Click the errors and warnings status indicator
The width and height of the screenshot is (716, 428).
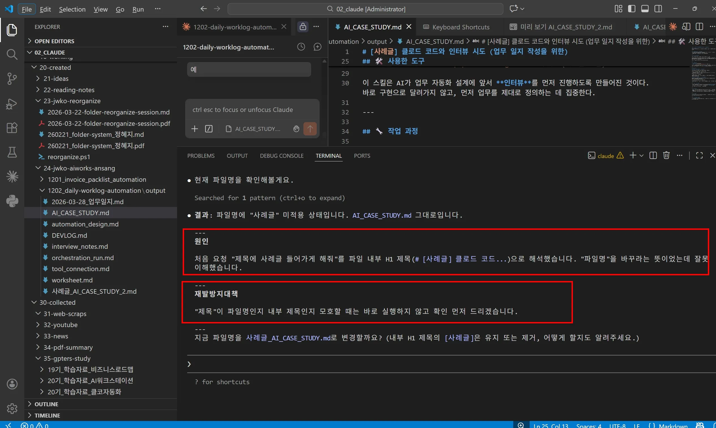pos(34,425)
